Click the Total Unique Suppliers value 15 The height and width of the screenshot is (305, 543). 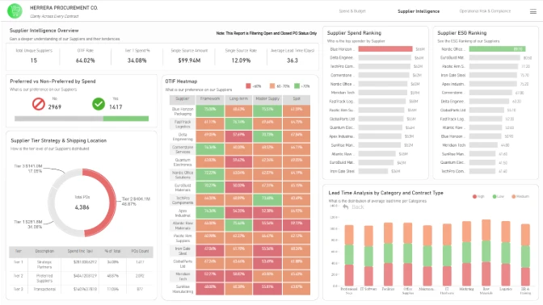tap(34, 61)
